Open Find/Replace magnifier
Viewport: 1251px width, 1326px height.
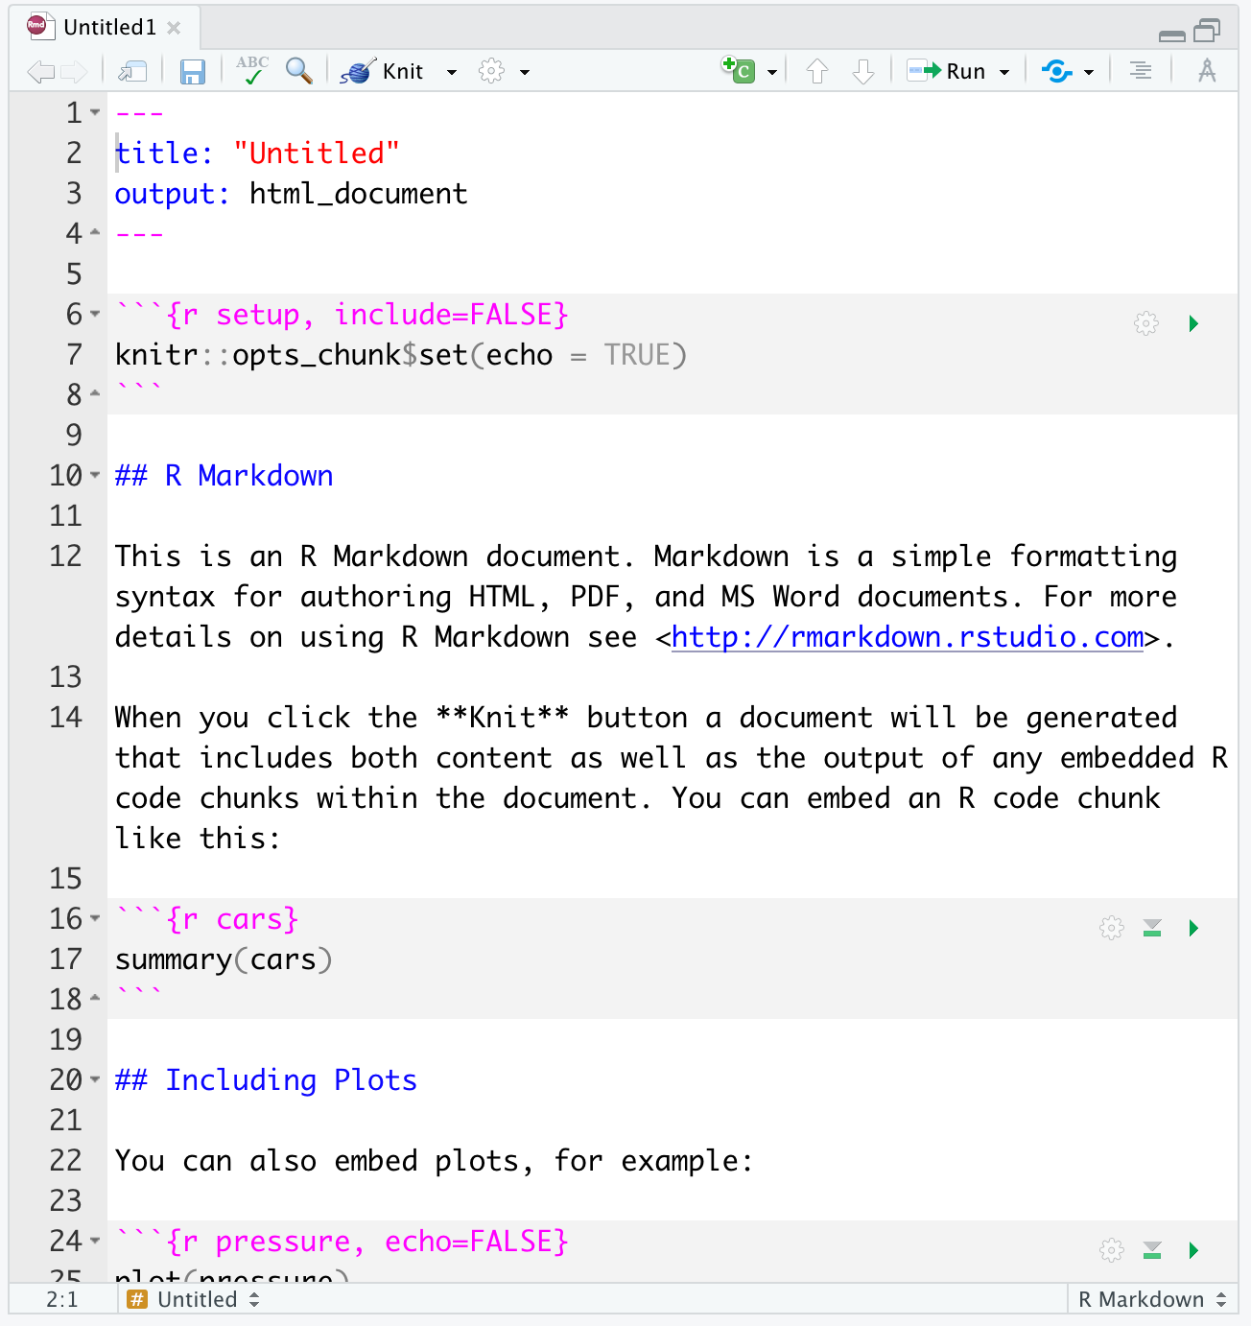299,71
